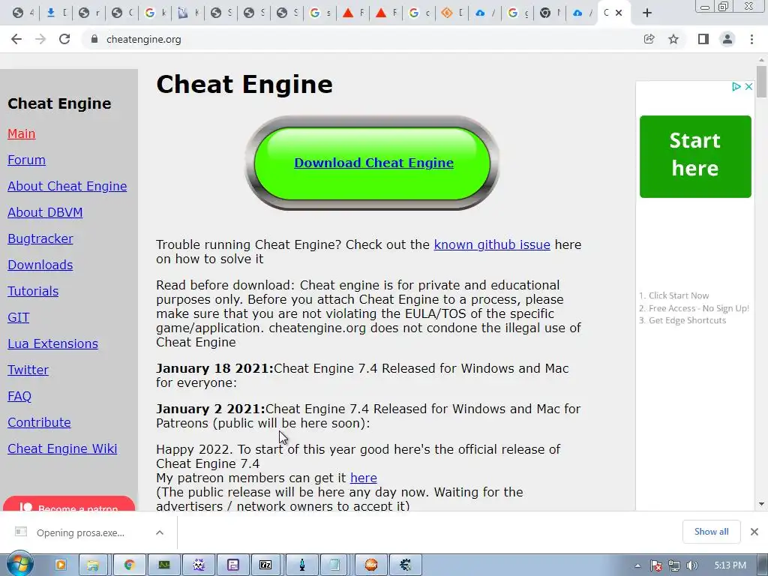This screenshot has height=576, width=768.
Task: Click the Download Cheat Engine button
Action: 373,163
